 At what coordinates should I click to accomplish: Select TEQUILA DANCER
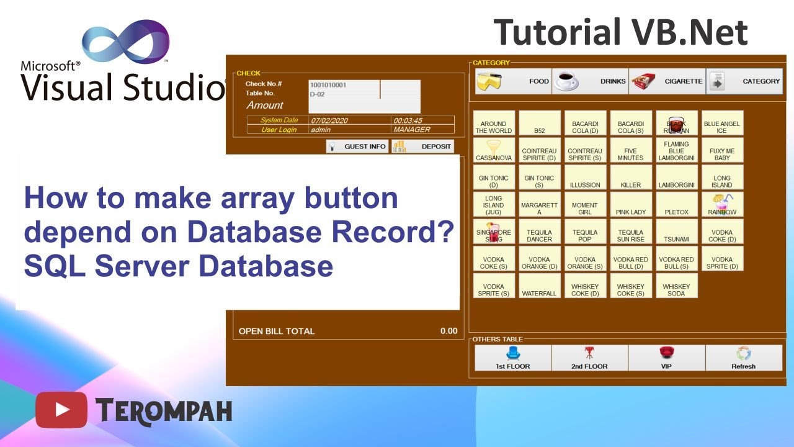pos(540,232)
